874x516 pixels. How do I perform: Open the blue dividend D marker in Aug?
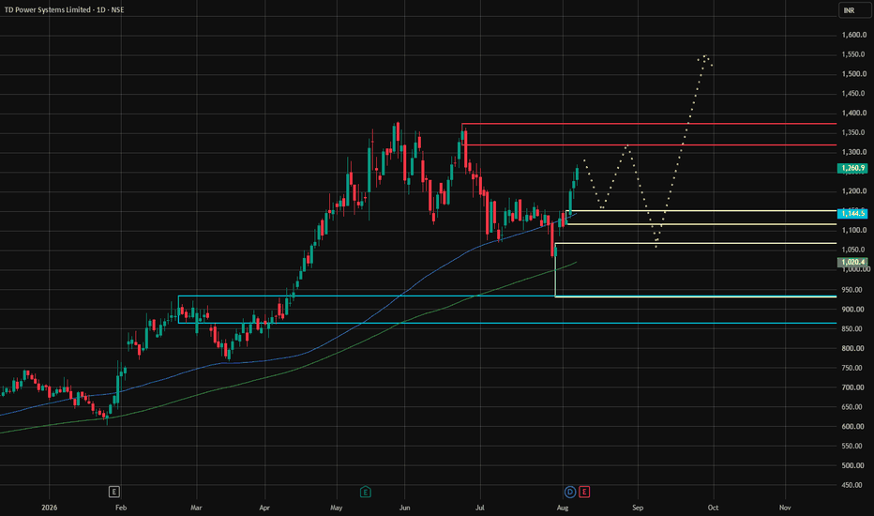point(569,492)
